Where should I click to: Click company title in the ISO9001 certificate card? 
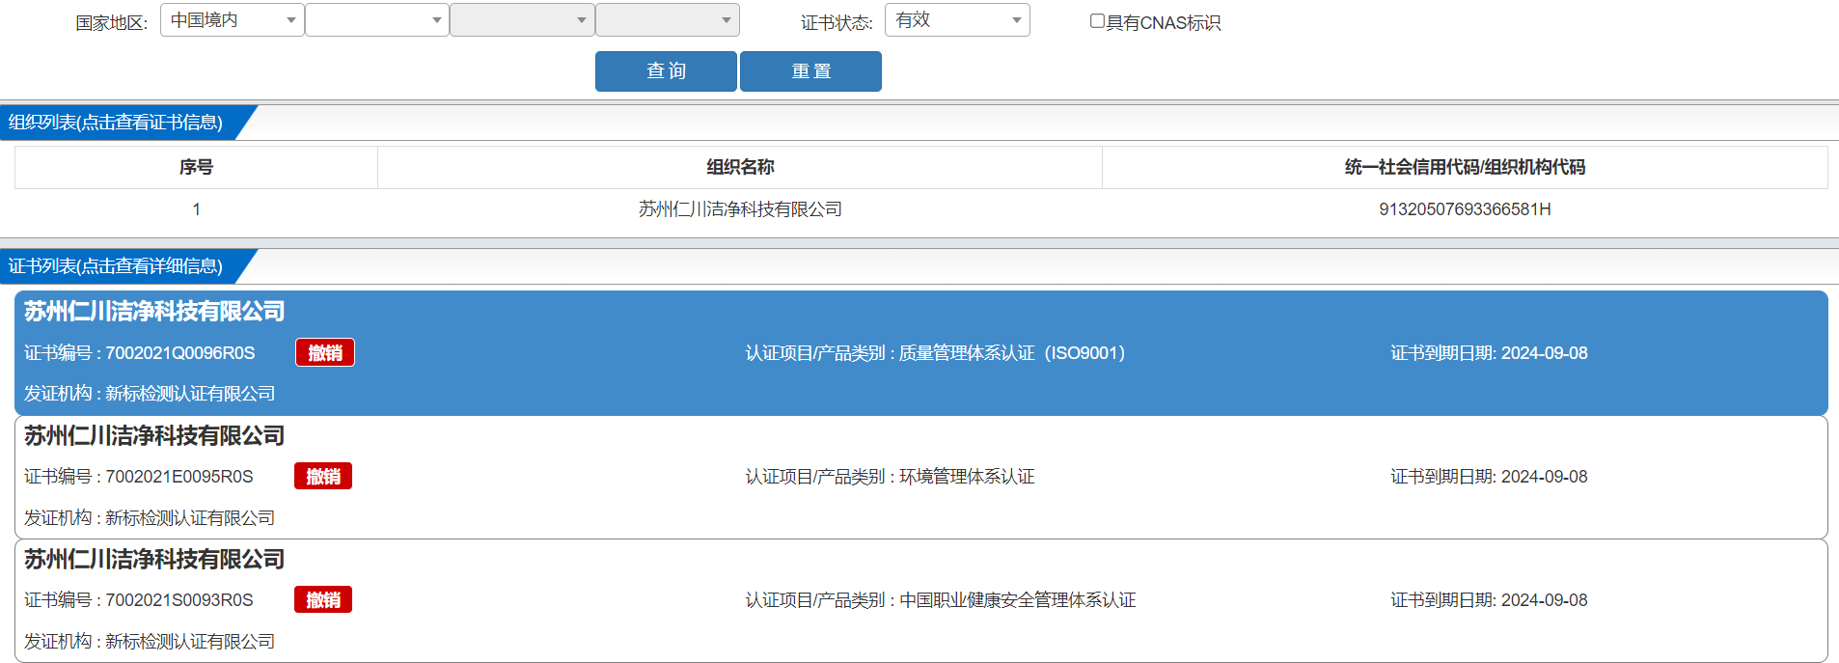pos(154,312)
